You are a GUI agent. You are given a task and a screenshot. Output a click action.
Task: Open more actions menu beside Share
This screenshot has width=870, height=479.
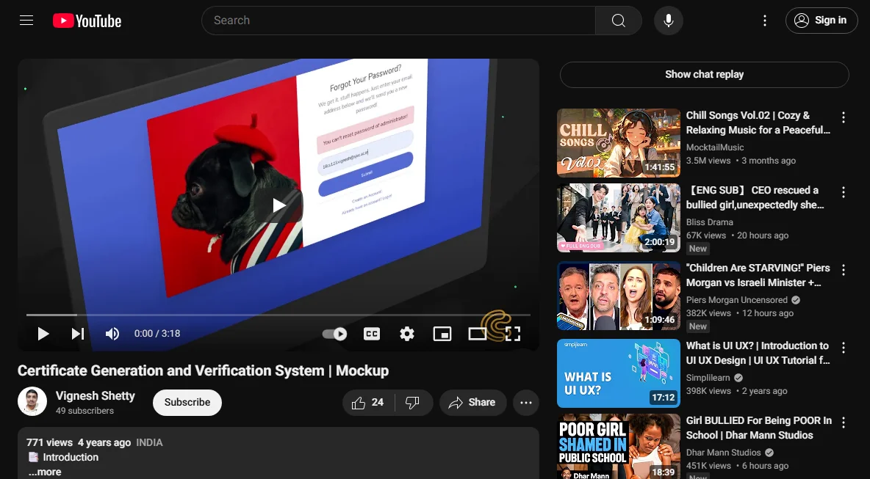pyautogui.click(x=526, y=403)
